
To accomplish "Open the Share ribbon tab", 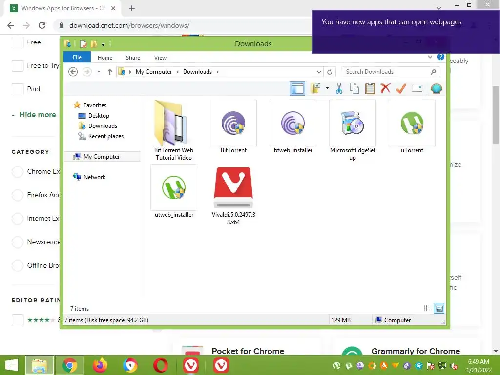I will click(x=133, y=58).
